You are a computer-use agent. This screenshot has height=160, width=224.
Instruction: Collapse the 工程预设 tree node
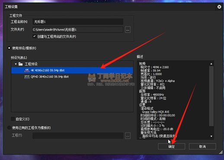(16, 64)
